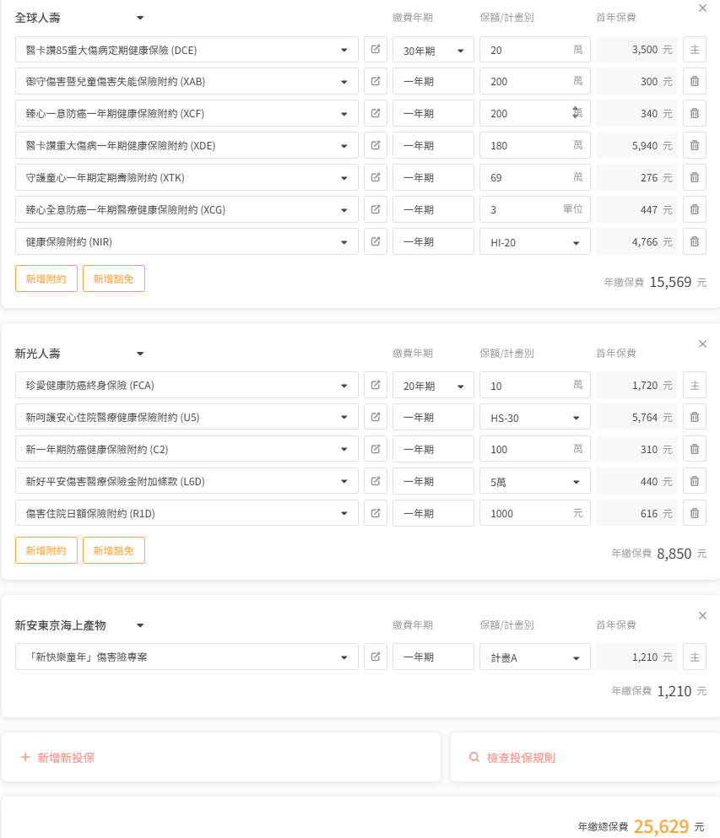Open details link for 醫卡讚重大傷病一年期健康保險附約 (XDE)
The image size is (720, 838).
[376, 145]
